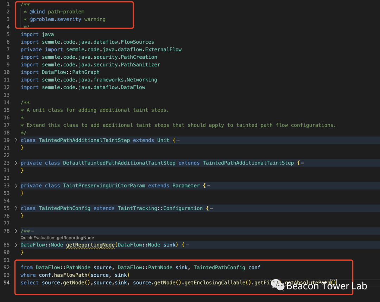Click the ellipsis next to the folded /** comment
The image size is (380, 302).
(32, 231)
